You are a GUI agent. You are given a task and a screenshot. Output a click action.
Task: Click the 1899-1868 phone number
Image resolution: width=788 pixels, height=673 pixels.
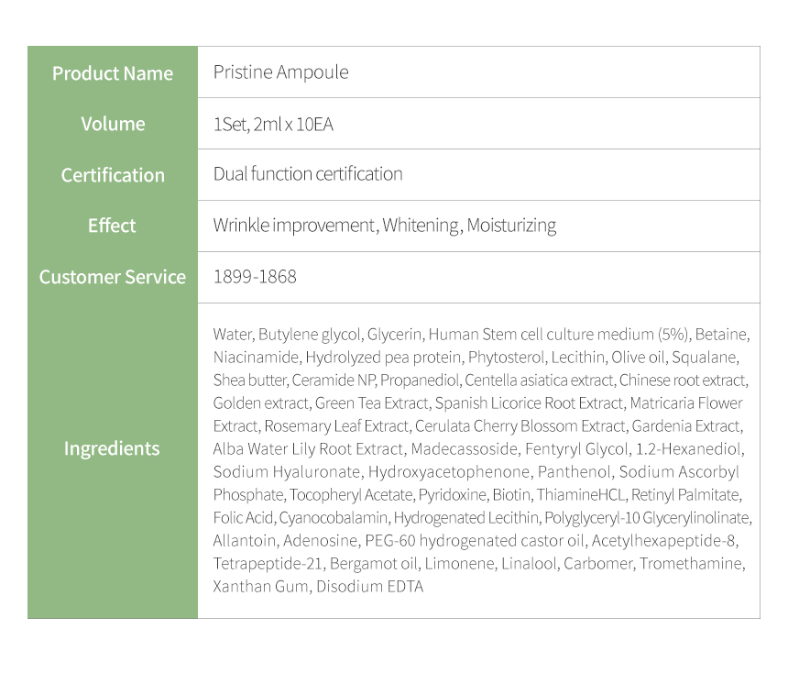tap(256, 277)
